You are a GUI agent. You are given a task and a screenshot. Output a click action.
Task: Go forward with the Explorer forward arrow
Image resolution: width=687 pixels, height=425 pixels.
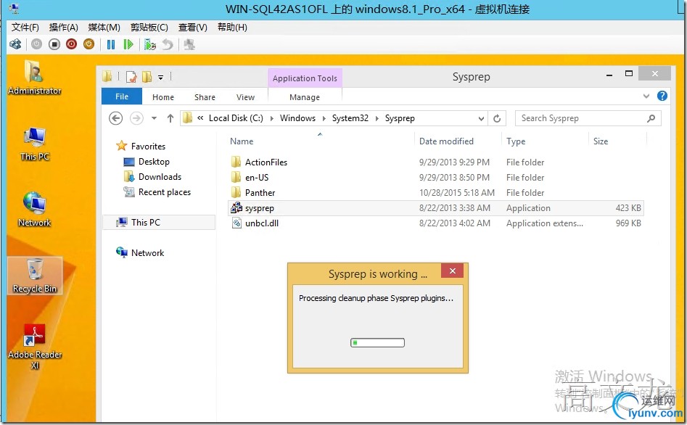[136, 118]
